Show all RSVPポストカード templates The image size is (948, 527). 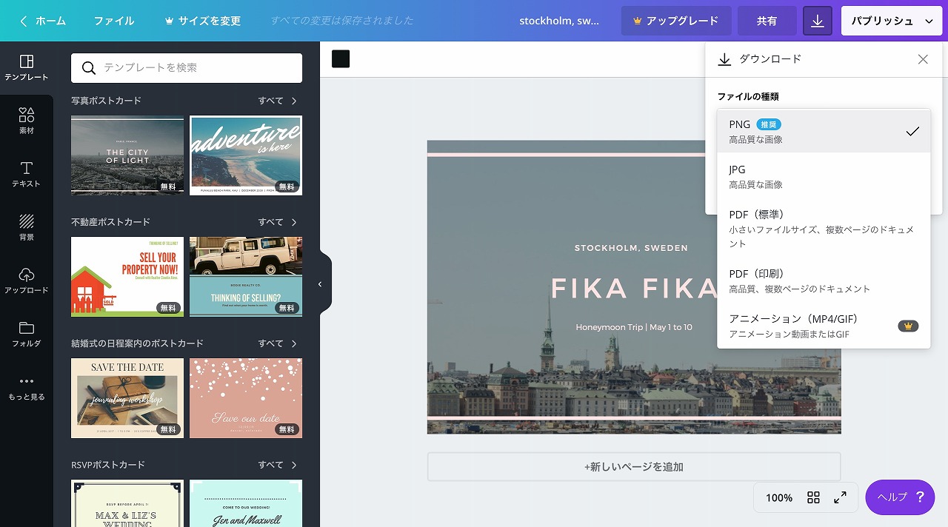277,465
